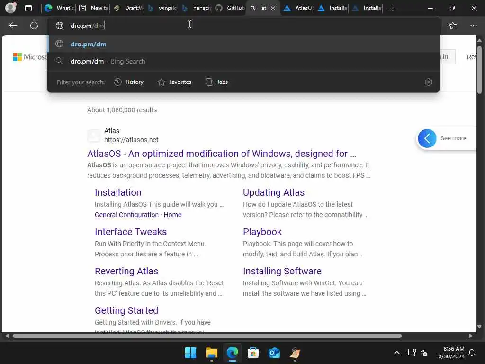
Task: Expand the See more side panel arrow
Action: pos(427,138)
